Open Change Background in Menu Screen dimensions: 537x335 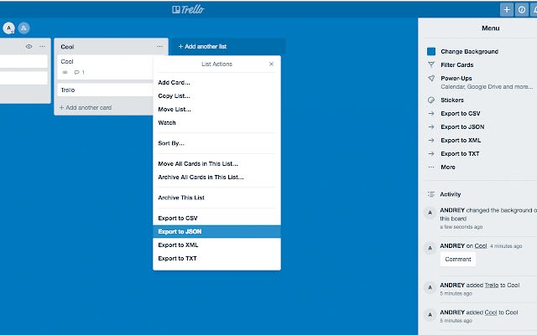coord(469,51)
